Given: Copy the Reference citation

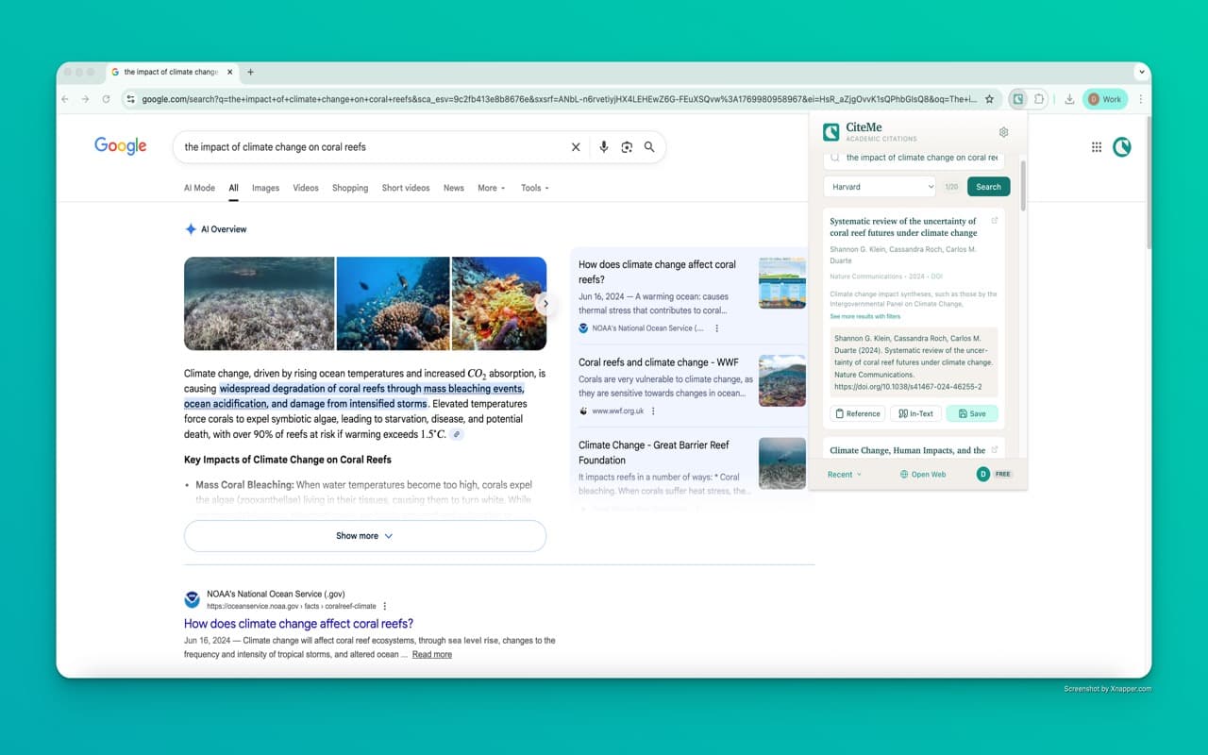Looking at the screenshot, I should [858, 413].
